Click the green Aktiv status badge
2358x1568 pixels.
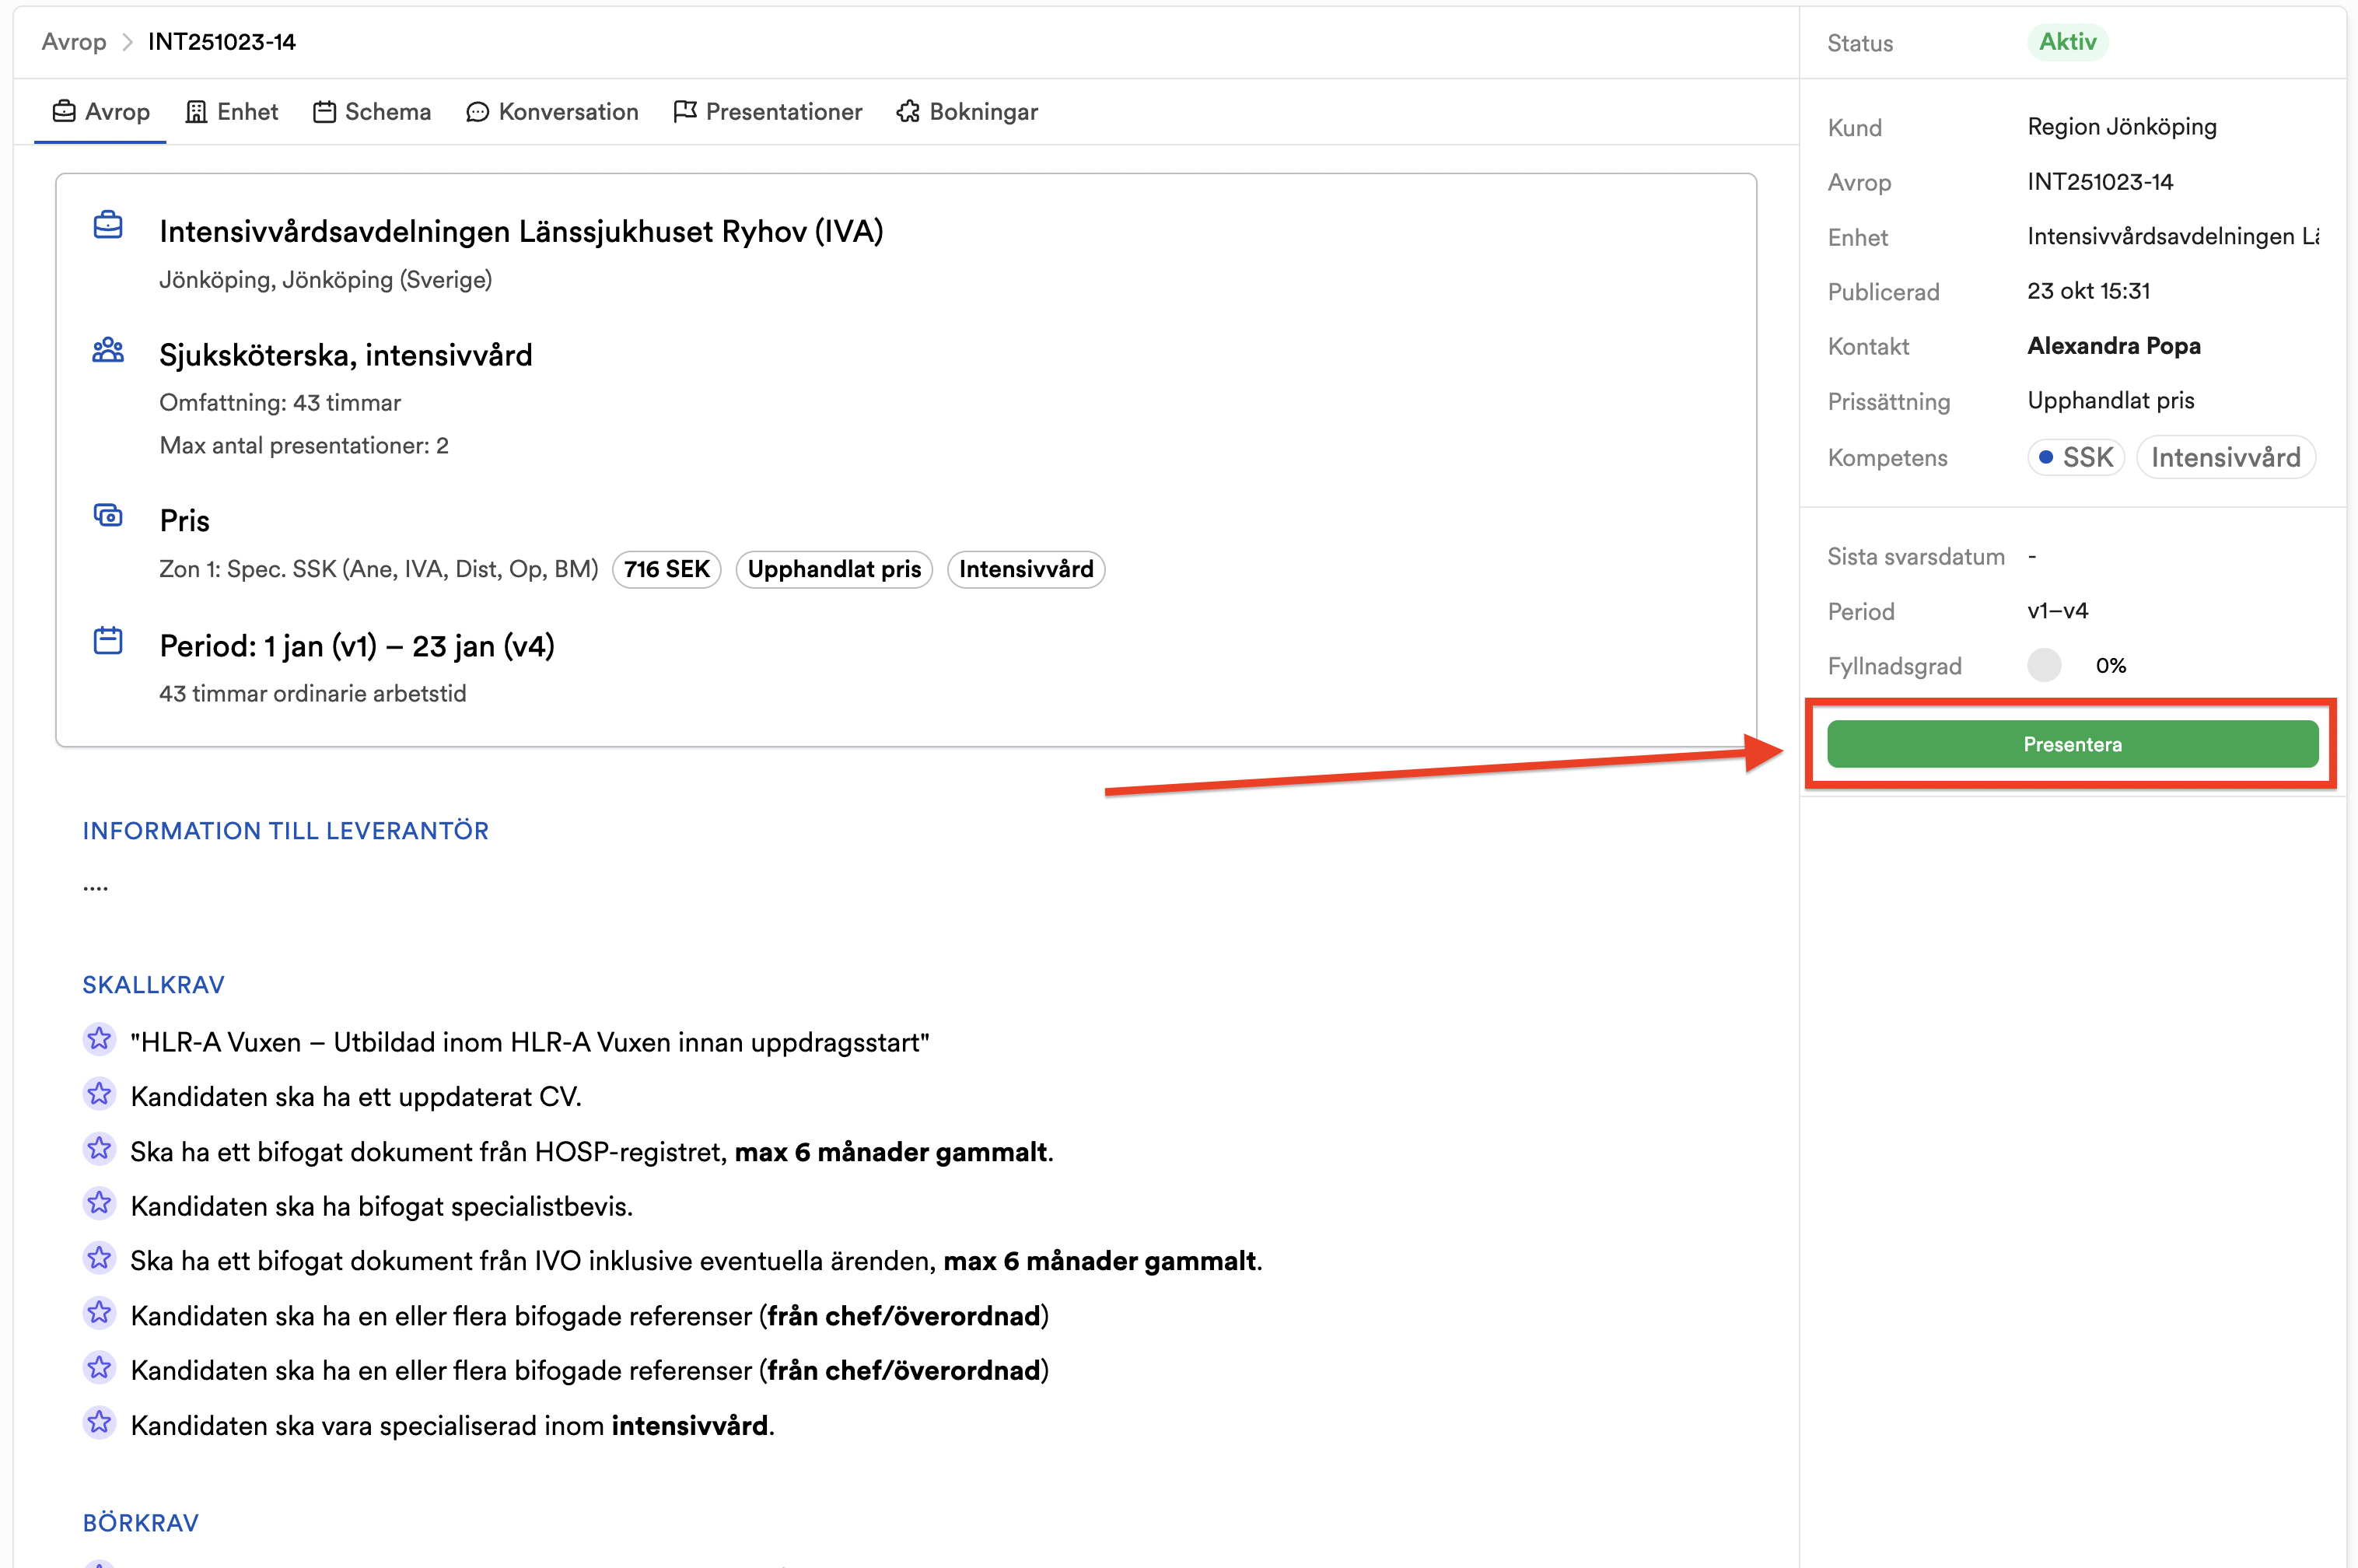(x=2068, y=42)
